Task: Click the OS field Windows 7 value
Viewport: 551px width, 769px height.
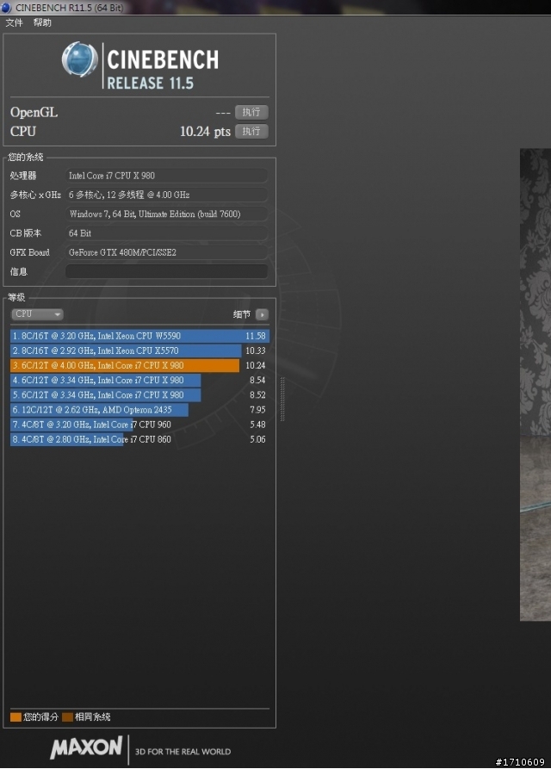Action: [x=167, y=214]
